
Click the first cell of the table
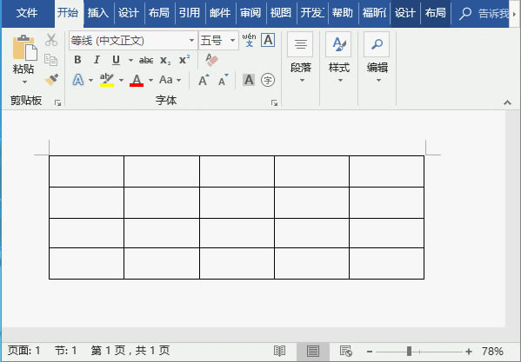click(86, 171)
